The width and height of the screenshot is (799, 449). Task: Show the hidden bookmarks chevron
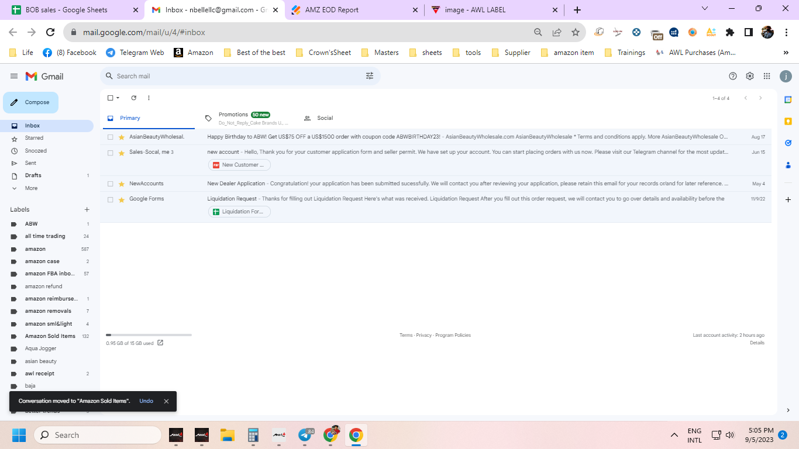786,53
